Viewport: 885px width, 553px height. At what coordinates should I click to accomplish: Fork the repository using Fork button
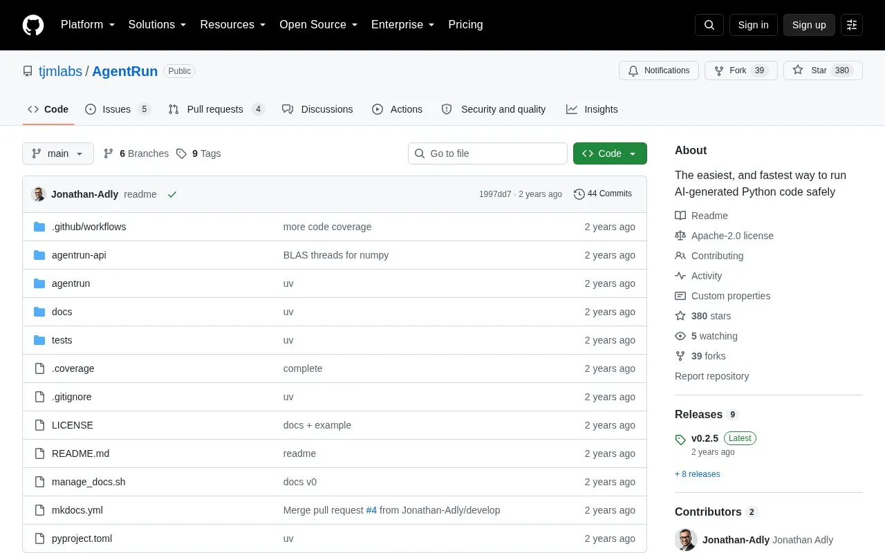point(741,71)
